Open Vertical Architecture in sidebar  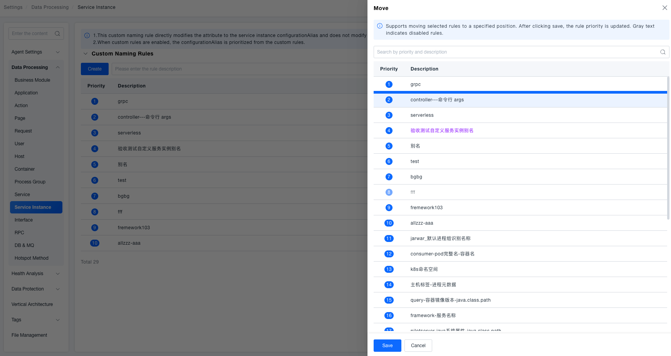(32, 304)
